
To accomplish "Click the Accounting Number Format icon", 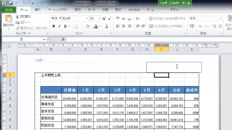I will point(192,26).
